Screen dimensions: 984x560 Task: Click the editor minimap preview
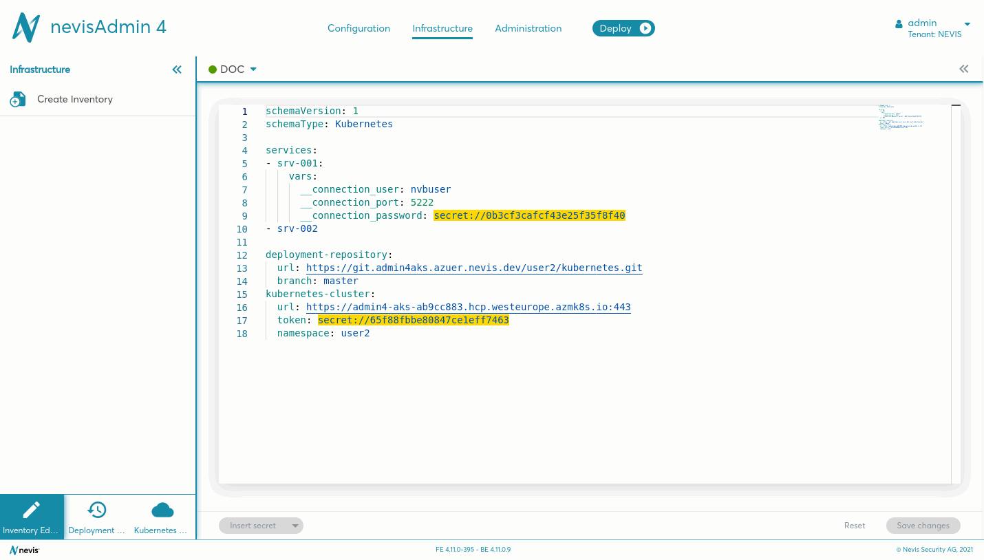(x=901, y=118)
